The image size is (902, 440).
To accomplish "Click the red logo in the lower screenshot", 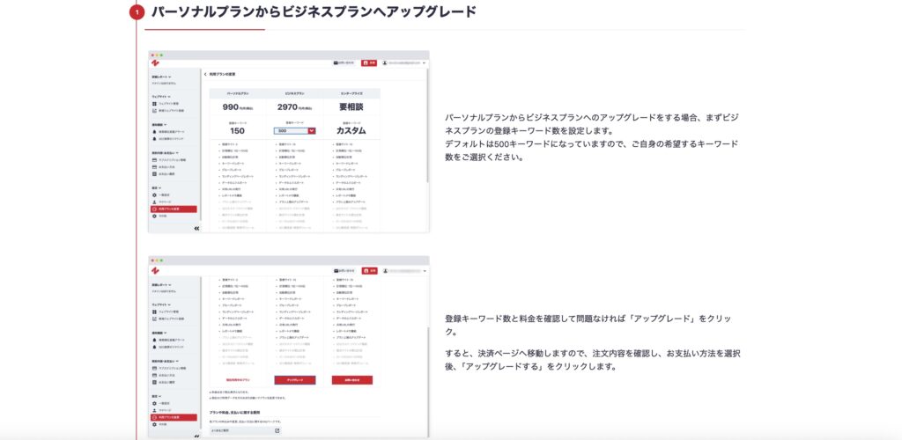I will (155, 270).
